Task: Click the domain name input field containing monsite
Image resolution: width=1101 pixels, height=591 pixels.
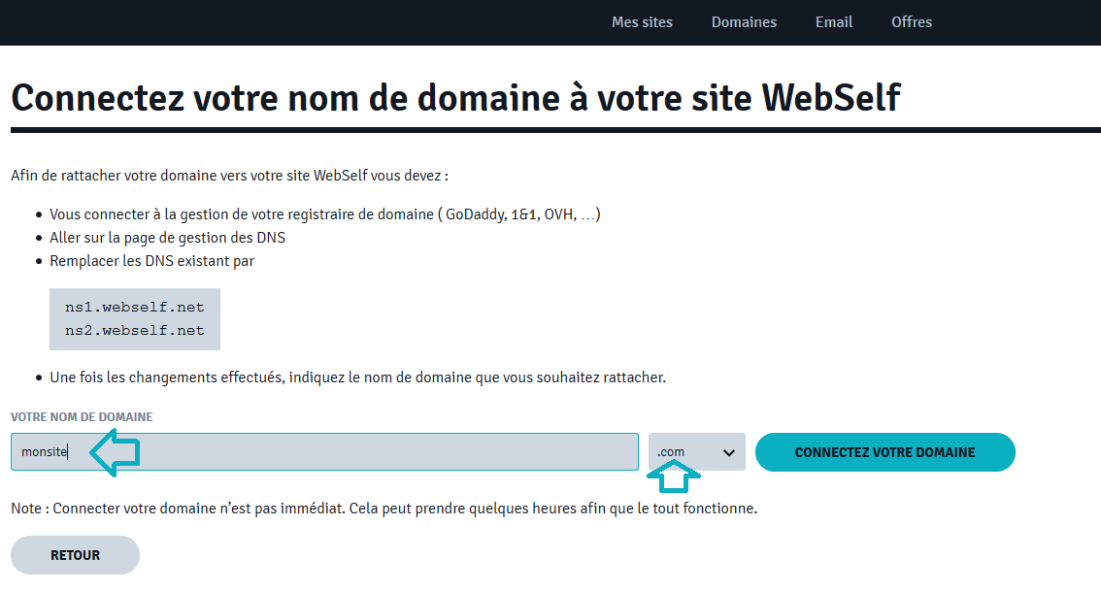Action: pos(324,451)
